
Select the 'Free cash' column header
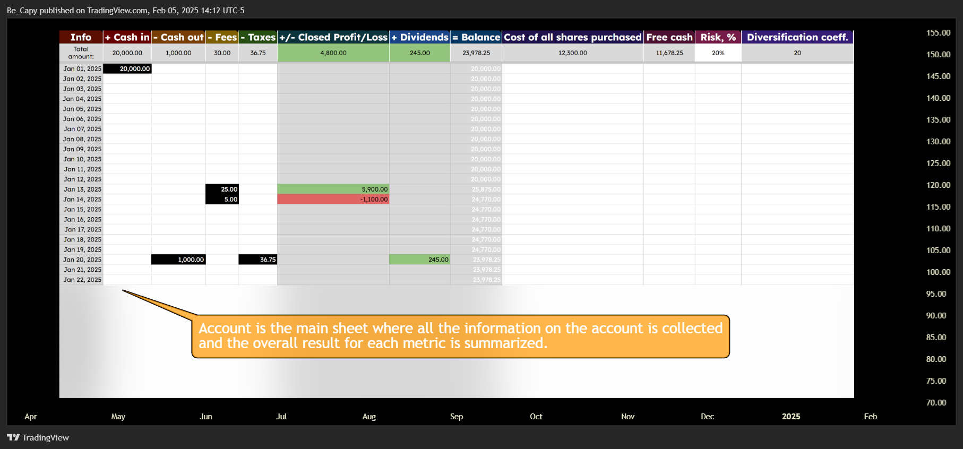coord(669,37)
